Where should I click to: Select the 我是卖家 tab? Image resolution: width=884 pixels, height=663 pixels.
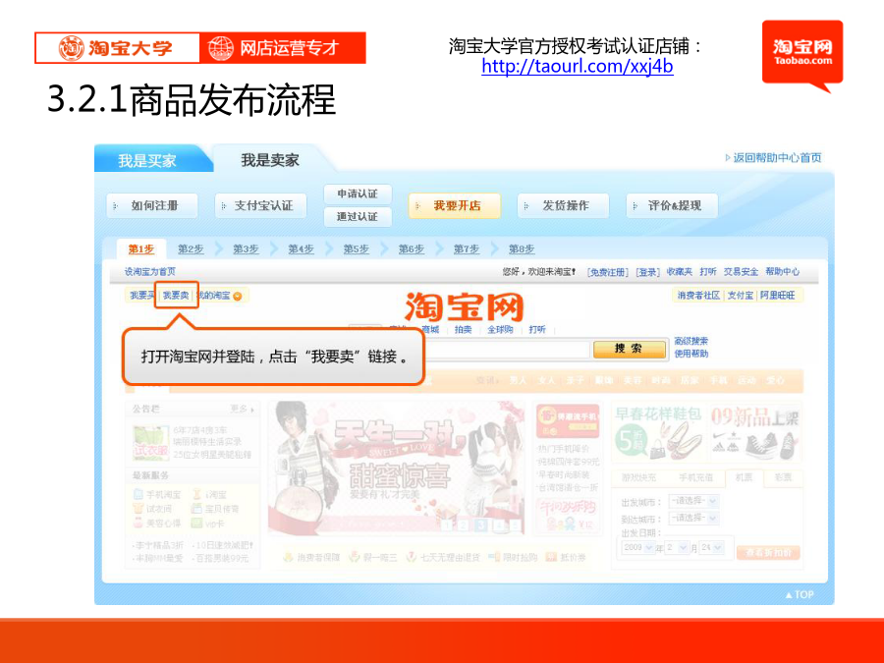(x=270, y=160)
